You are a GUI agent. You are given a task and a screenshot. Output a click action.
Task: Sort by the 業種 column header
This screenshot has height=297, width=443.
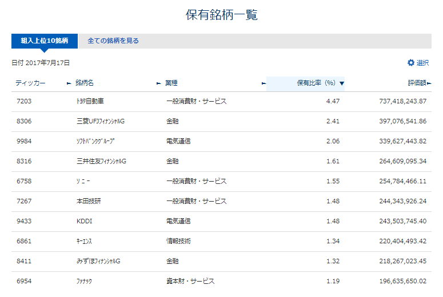tap(171, 83)
